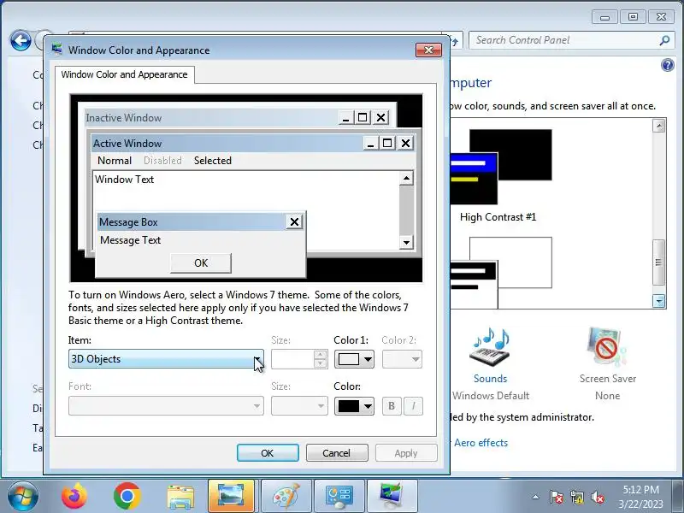Click the Active Window preview maximize button

pyautogui.click(x=387, y=143)
